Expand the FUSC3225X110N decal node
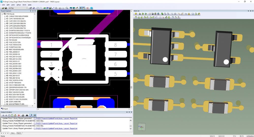This screenshot has width=254, height=137. pos(5,43)
